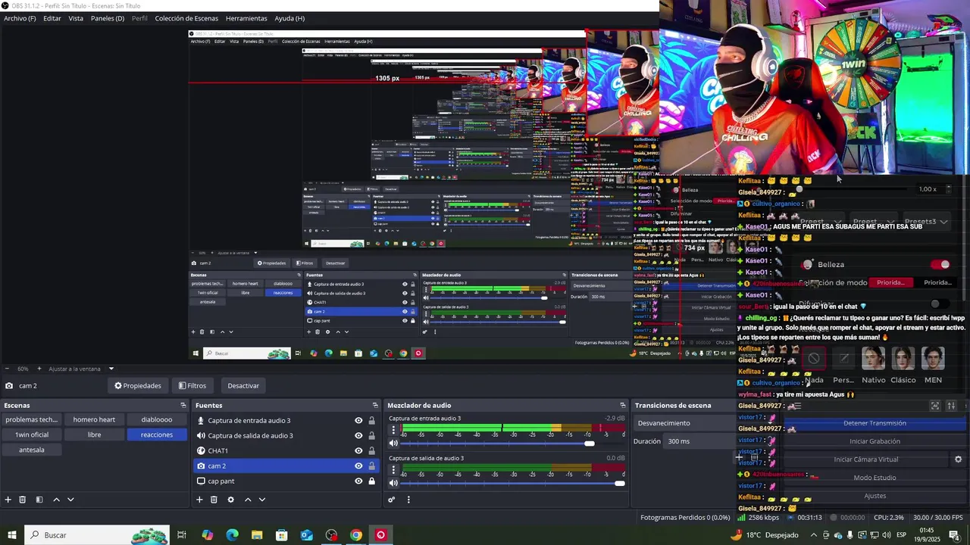Hide Captura de entrada audio 3 source
Image resolution: width=970 pixels, height=545 pixels.
[358, 421]
